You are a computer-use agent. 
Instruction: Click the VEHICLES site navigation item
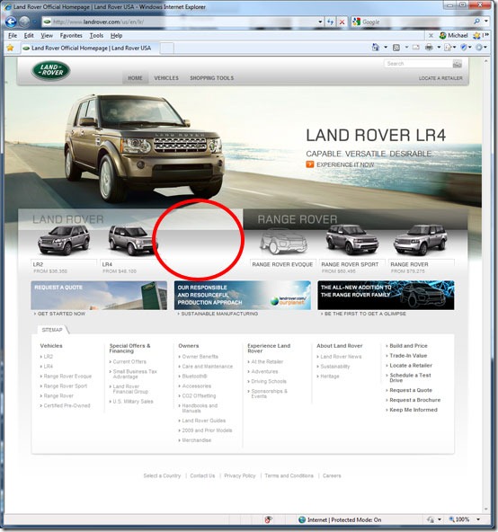166,78
